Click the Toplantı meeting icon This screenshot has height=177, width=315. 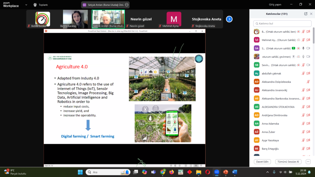(35, 5)
